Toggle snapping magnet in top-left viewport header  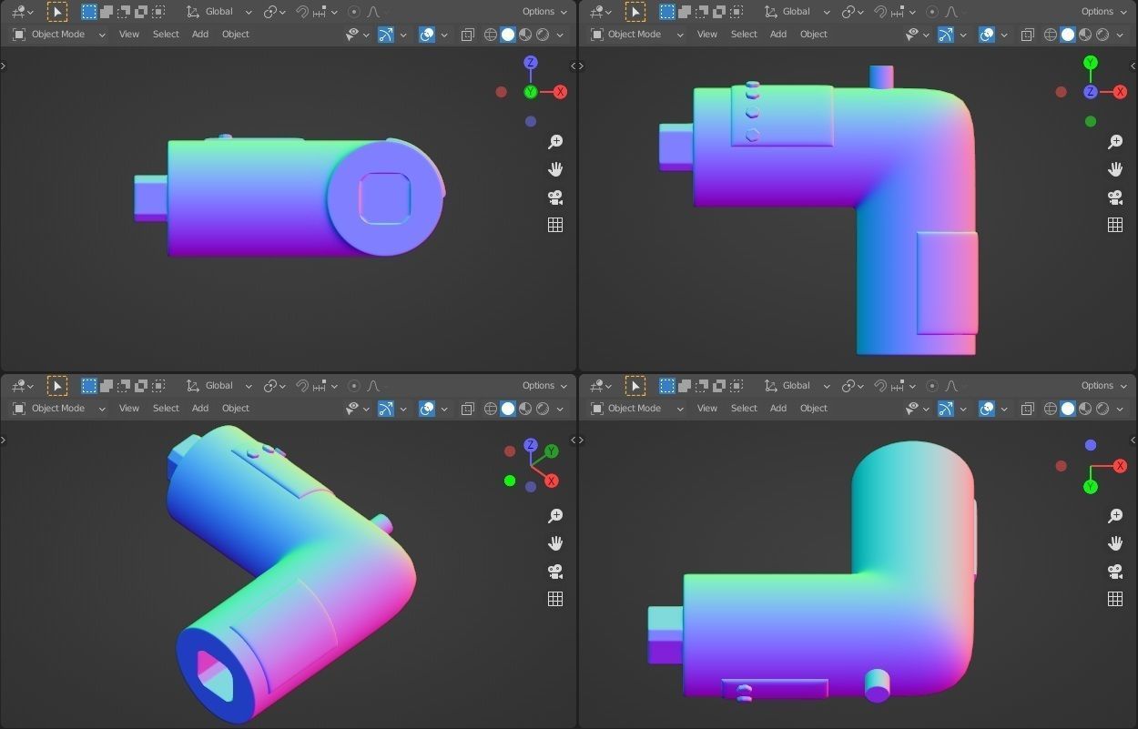[303, 12]
